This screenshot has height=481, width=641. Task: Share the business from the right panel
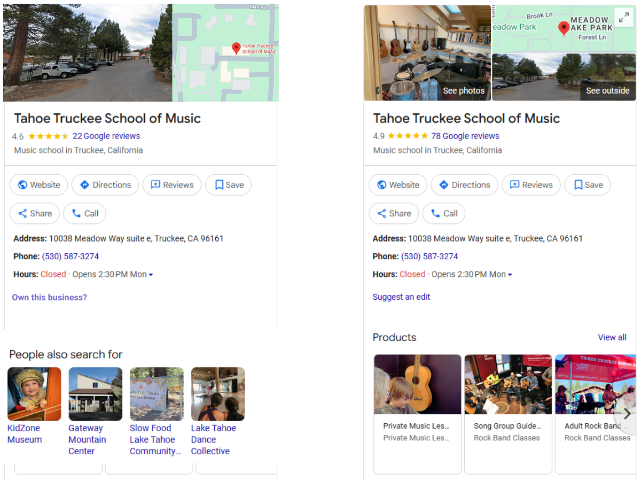click(394, 213)
